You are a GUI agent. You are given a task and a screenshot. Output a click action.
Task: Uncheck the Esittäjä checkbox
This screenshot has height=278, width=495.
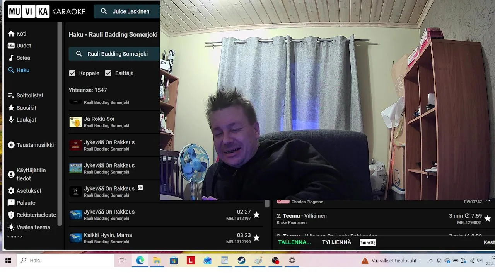108,73
